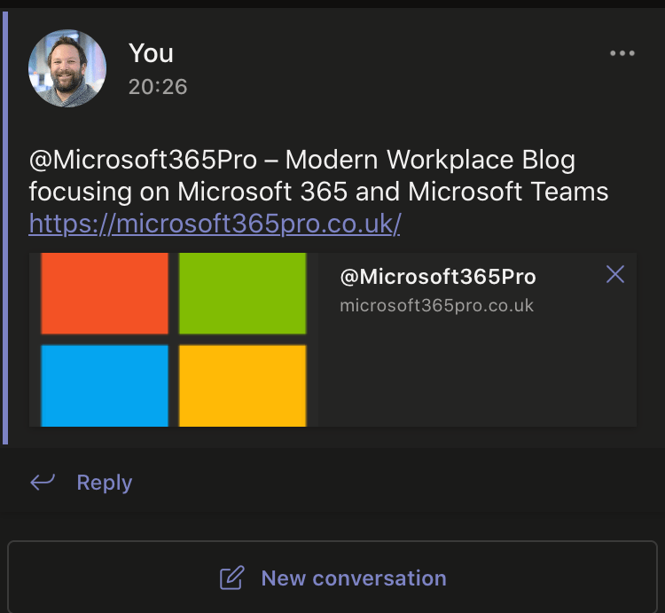Open the microsoft365pro.co.uk hyperlink
This screenshot has height=613, width=665.
point(215,223)
